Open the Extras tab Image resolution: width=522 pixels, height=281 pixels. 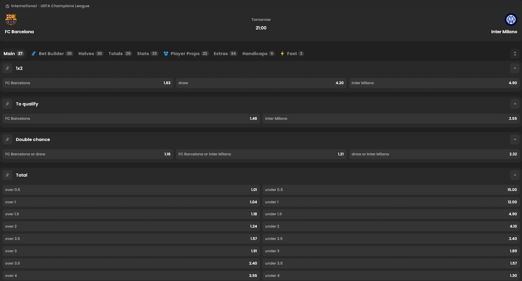225,53
